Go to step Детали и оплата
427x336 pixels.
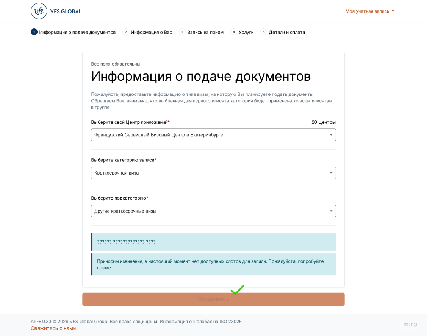pos(283,32)
